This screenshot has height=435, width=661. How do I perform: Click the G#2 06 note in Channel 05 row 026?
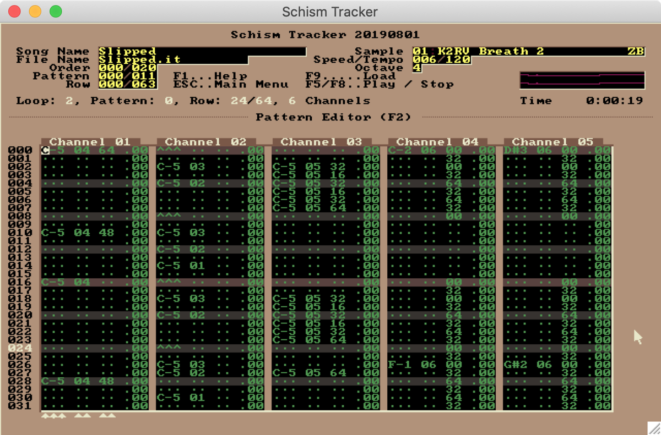[528, 365]
